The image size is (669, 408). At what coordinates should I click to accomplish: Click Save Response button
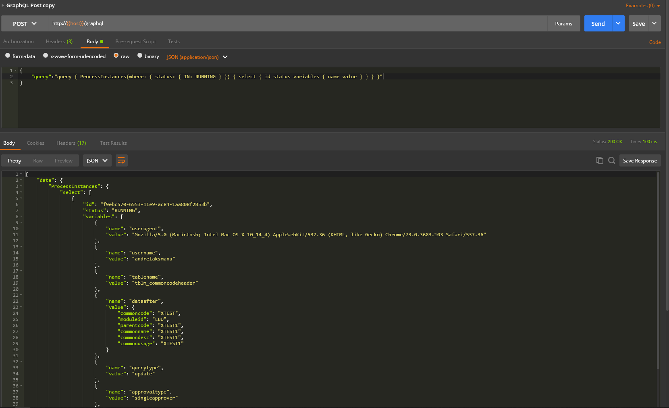click(640, 160)
